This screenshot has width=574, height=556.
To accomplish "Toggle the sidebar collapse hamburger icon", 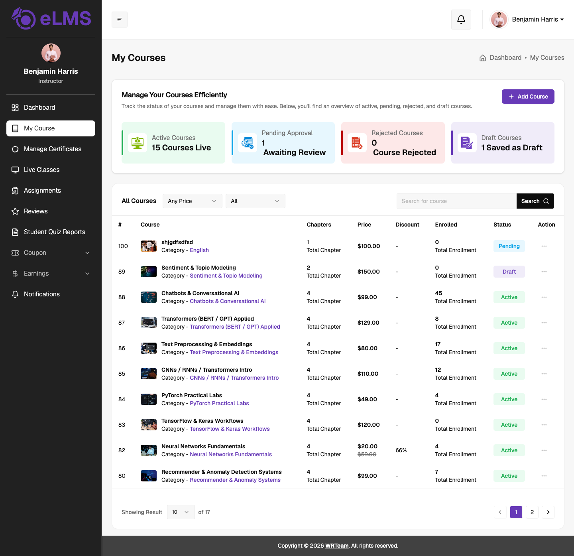I will [120, 20].
